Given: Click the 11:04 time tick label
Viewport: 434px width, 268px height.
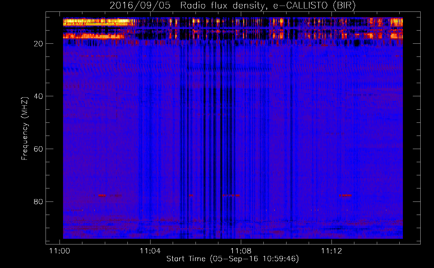Looking at the screenshot, I should (x=150, y=251).
